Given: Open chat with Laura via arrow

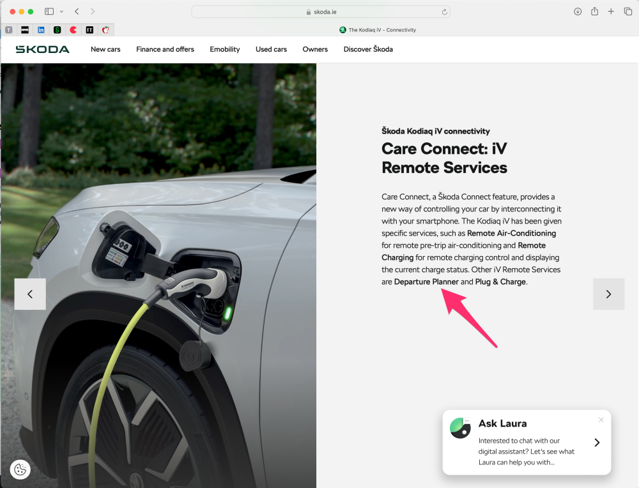Looking at the screenshot, I should coord(597,443).
